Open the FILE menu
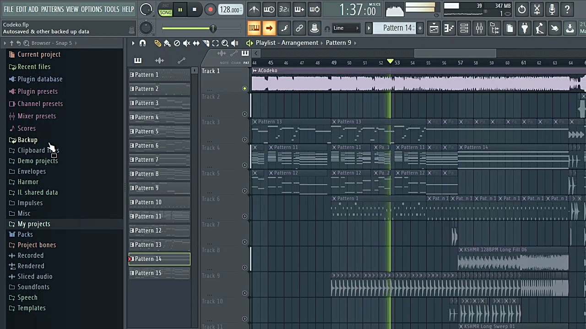Image resolution: width=586 pixels, height=329 pixels. coord(9,9)
